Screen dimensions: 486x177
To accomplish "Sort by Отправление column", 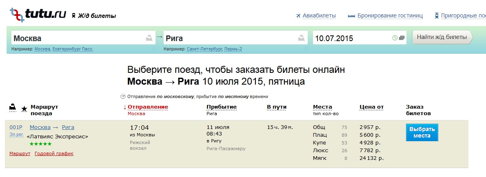I will tap(148, 107).
